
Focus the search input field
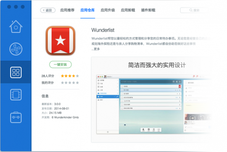coord(194,10)
